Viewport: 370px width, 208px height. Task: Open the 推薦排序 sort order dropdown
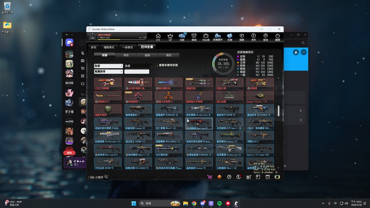108,72
